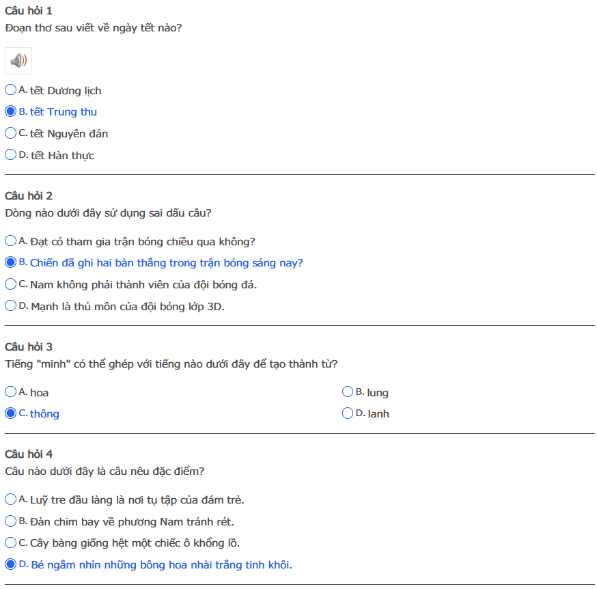Select answer D. Bé ngắm nhìn những bông hoa
The height and width of the screenshot is (589, 597).
coord(11,564)
